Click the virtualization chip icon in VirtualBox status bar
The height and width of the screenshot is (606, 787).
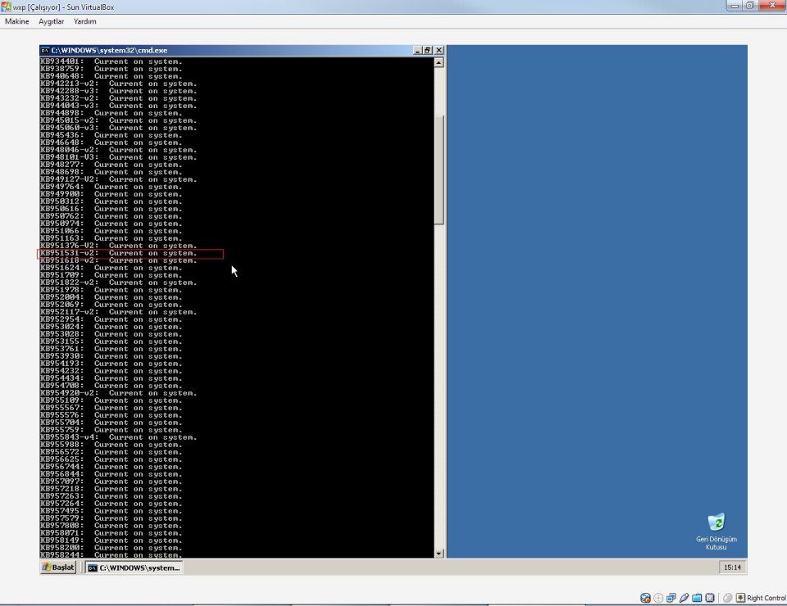tap(710, 598)
